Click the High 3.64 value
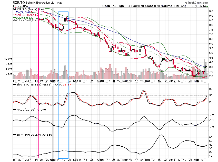218x162 pixels. [x=124, y=6]
